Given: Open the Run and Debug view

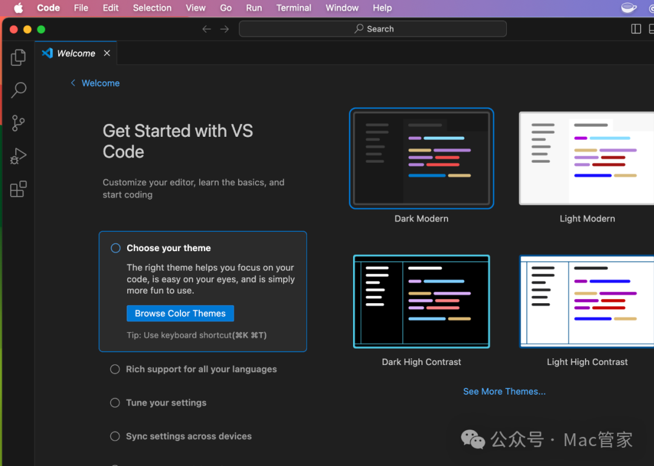Looking at the screenshot, I should click(x=18, y=156).
